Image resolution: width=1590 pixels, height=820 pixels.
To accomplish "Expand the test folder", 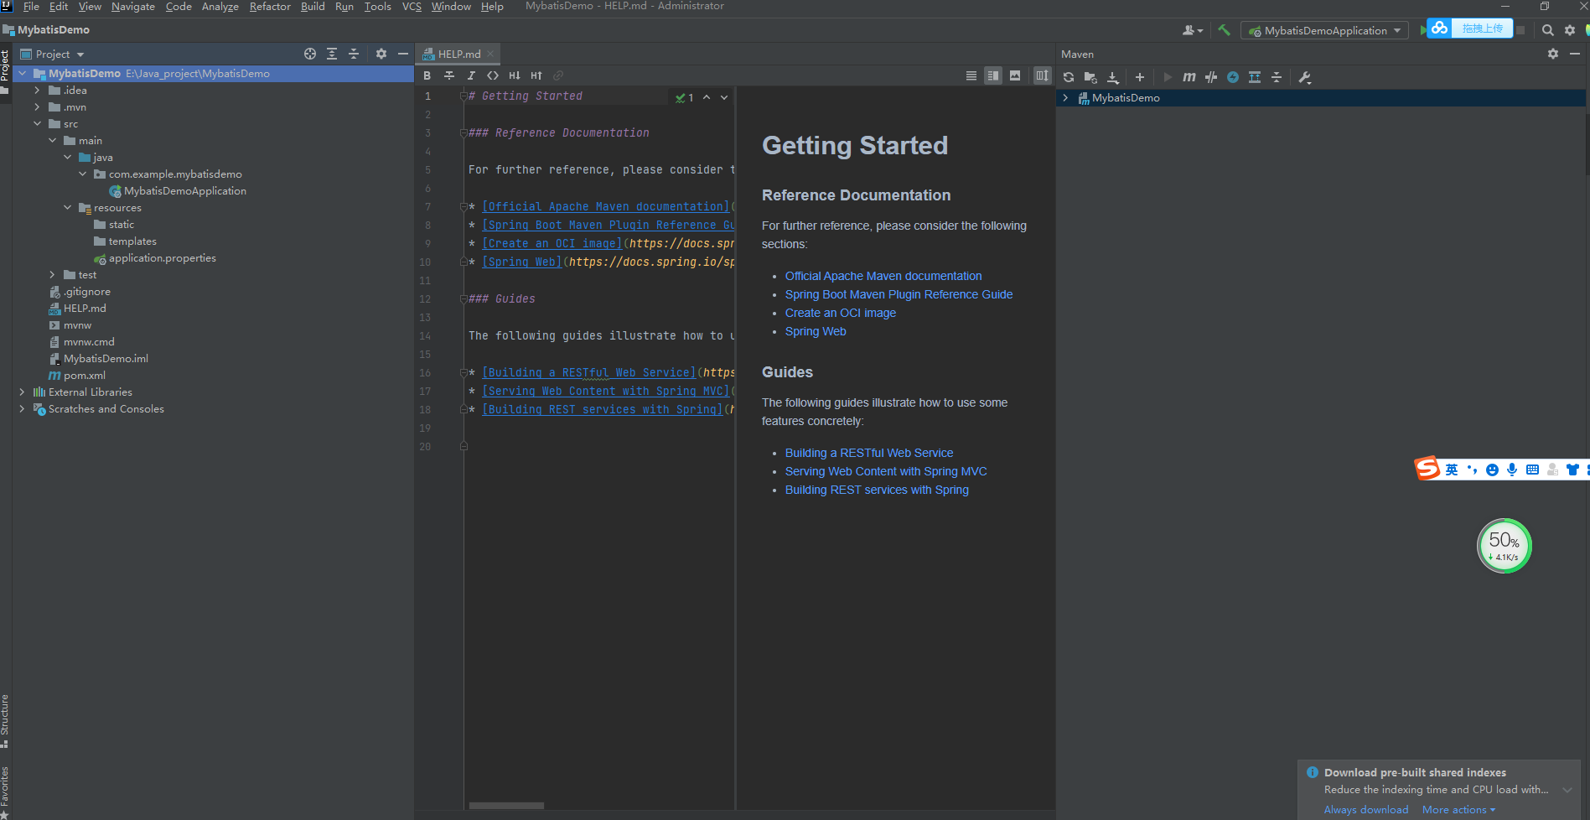I will (52, 275).
